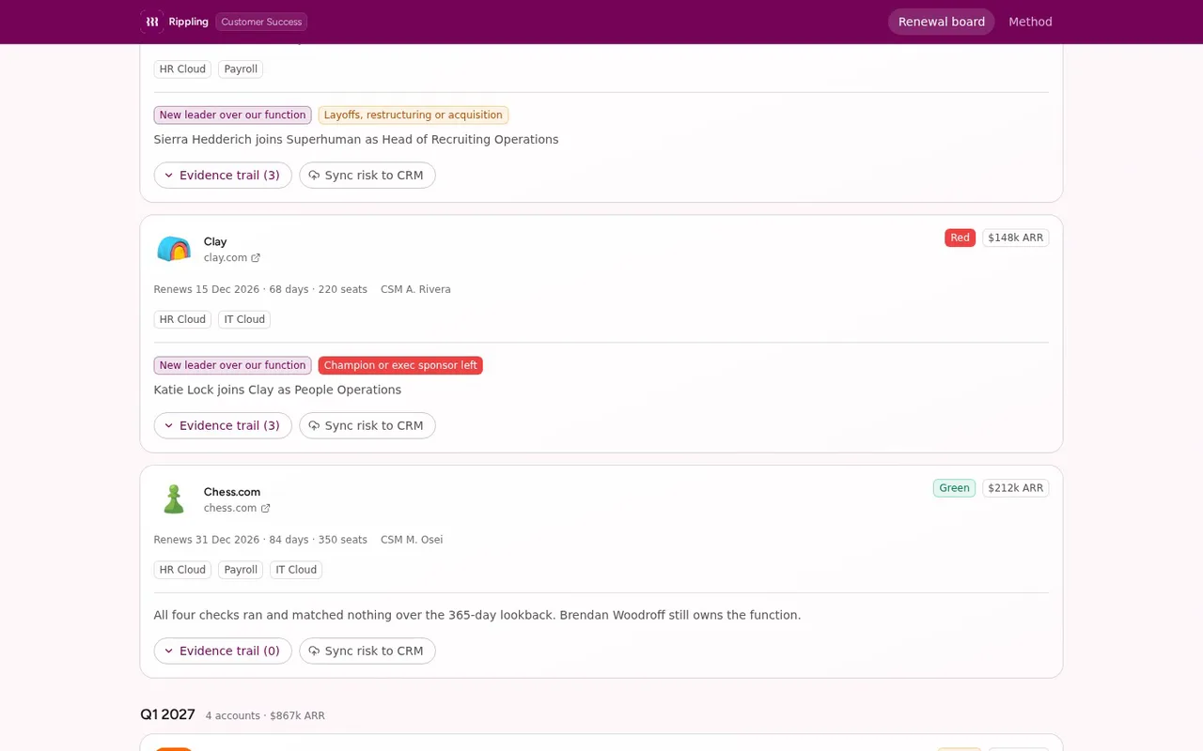
Task: Click Chess.com's IT Cloud product tag
Action: coord(296,570)
